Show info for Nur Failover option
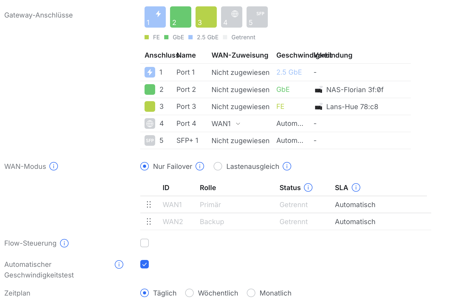449x308 pixels. pos(200,166)
